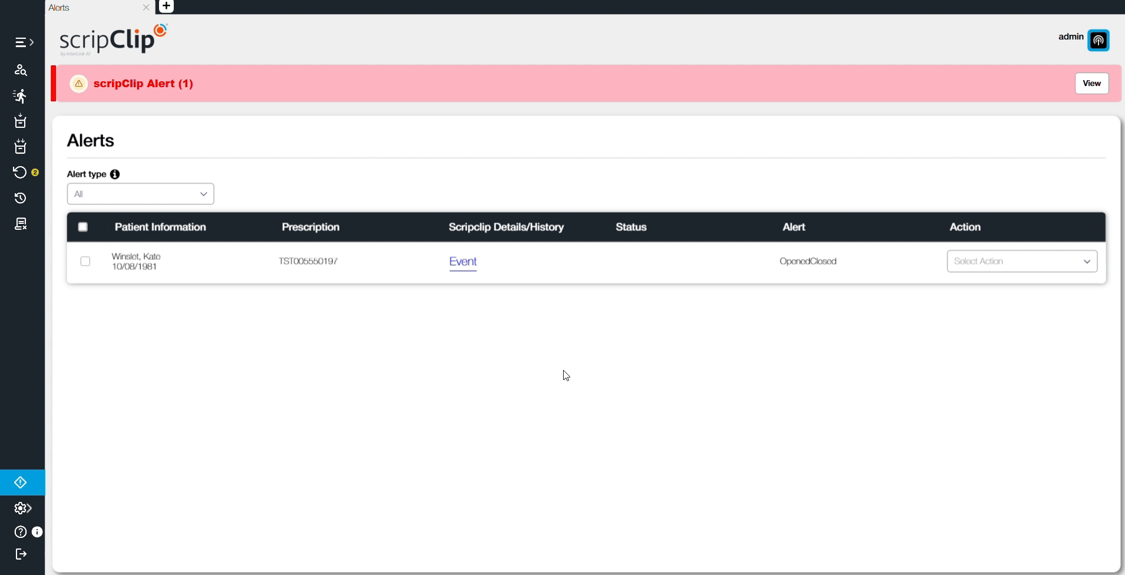Open the history clock sidebar icon
Viewport: 1125px width, 575px height.
pos(21,198)
